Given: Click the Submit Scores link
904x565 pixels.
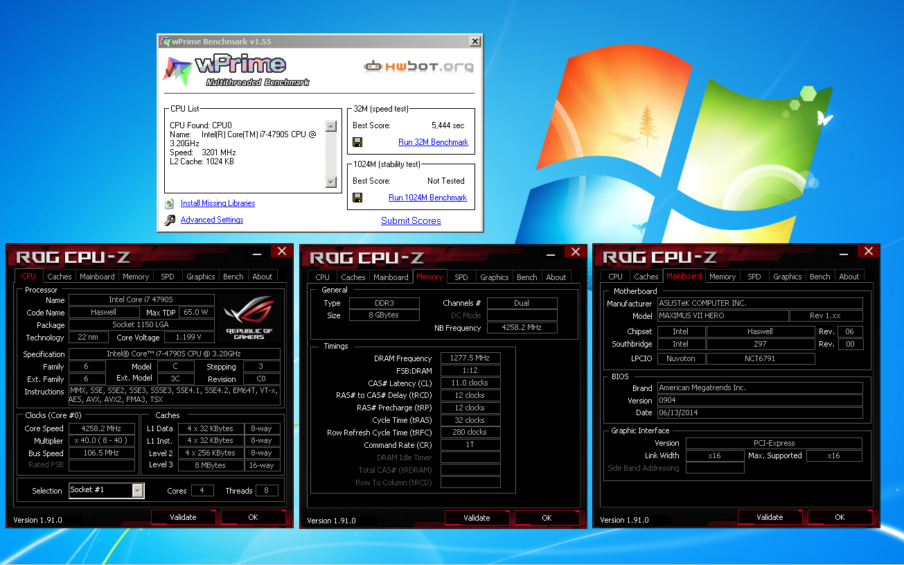Looking at the screenshot, I should (x=411, y=221).
